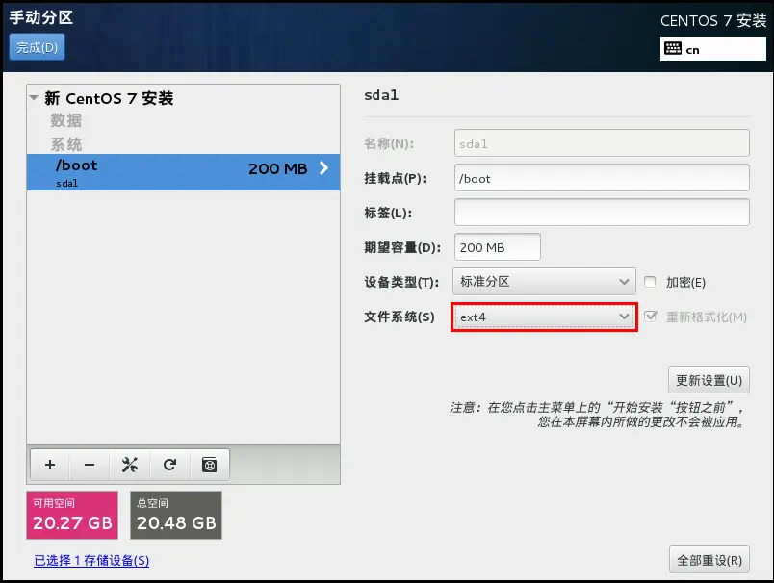The height and width of the screenshot is (583, 774).
Task: Select the /boot sda1 partition row
Action: (183, 172)
